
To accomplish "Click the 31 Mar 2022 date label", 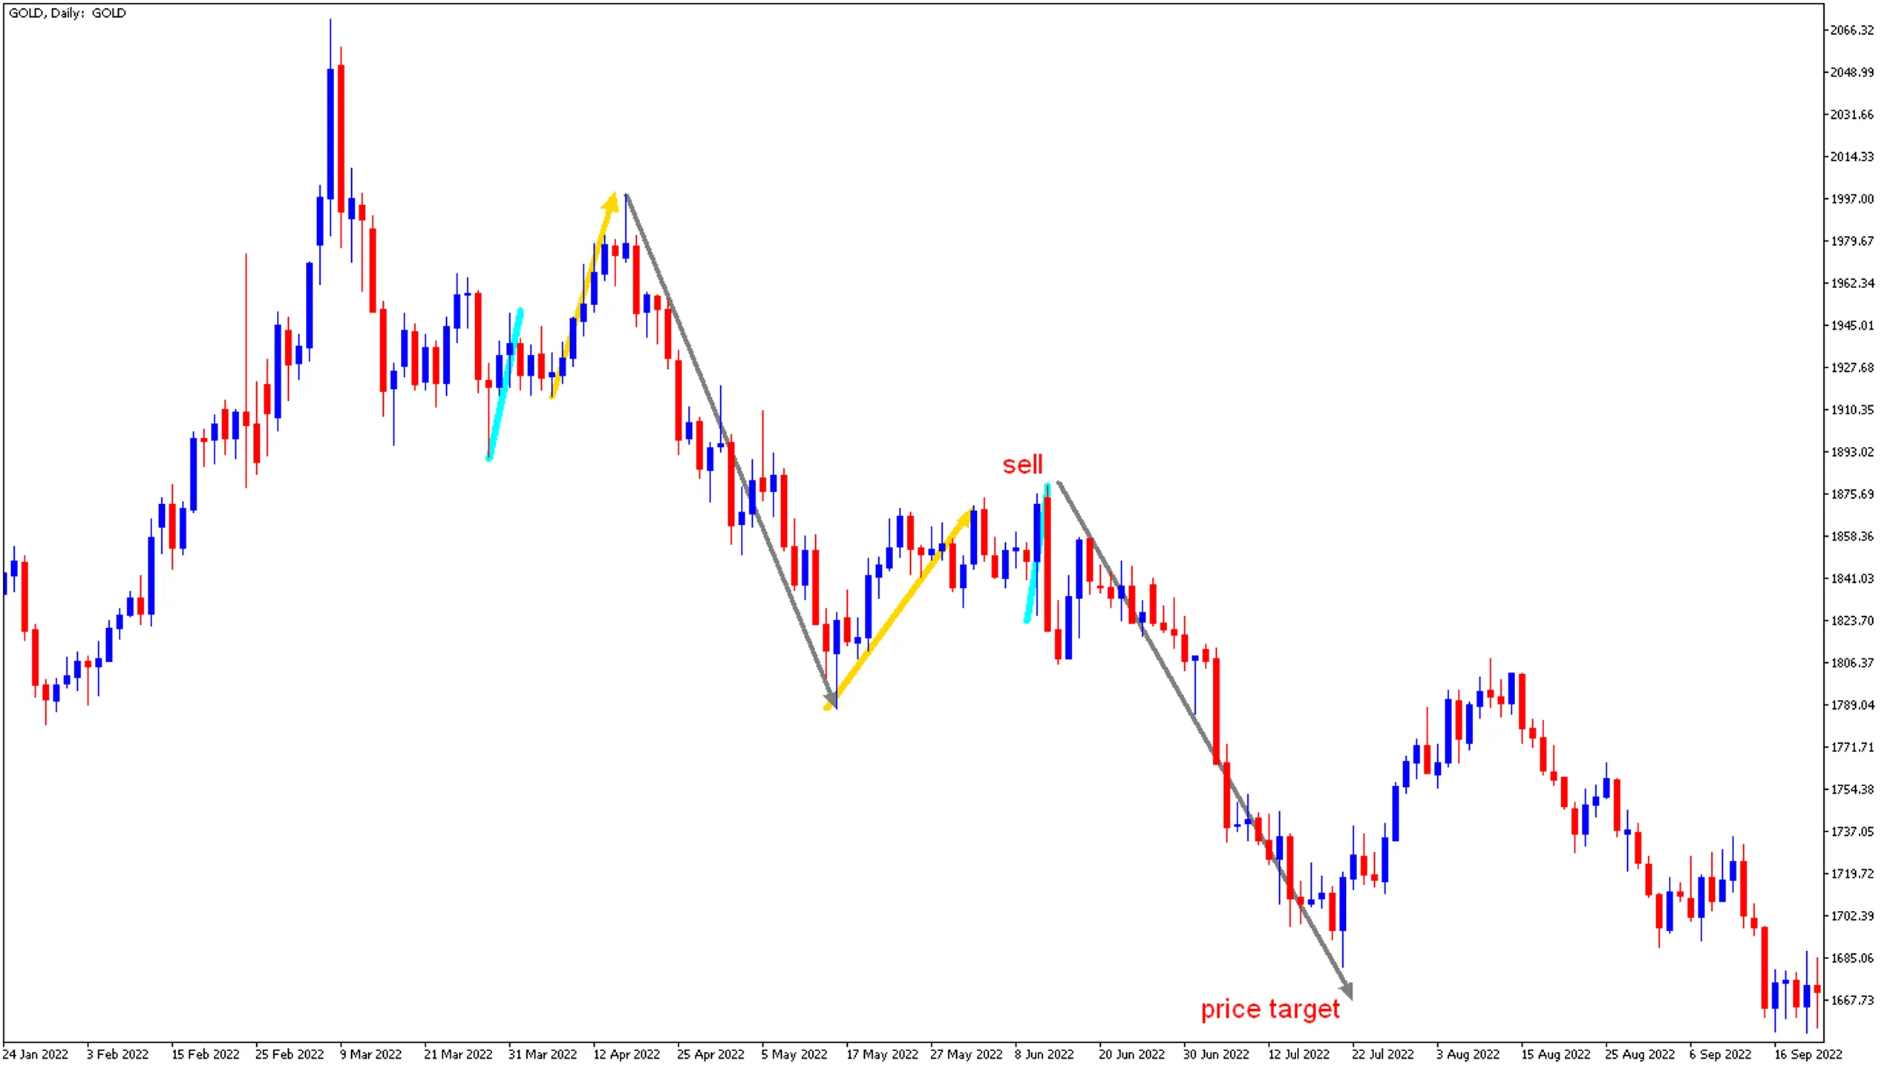I will (x=542, y=1054).
